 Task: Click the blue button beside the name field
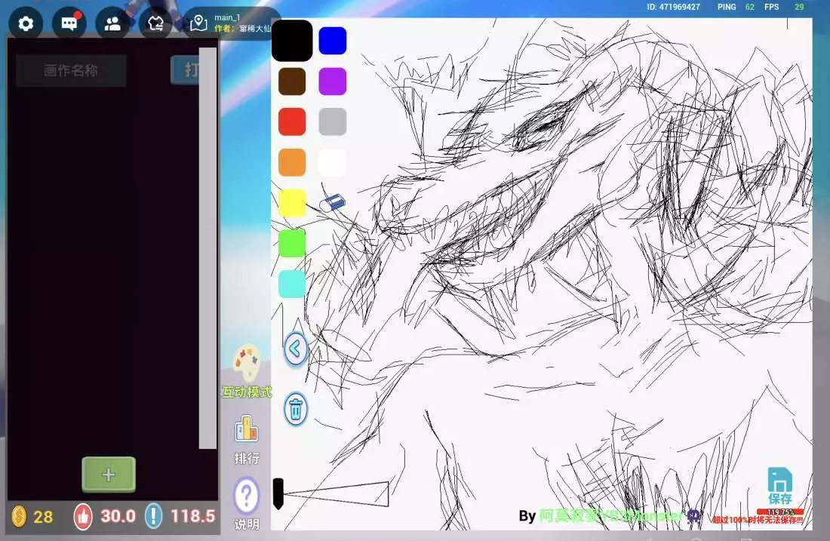tap(185, 70)
